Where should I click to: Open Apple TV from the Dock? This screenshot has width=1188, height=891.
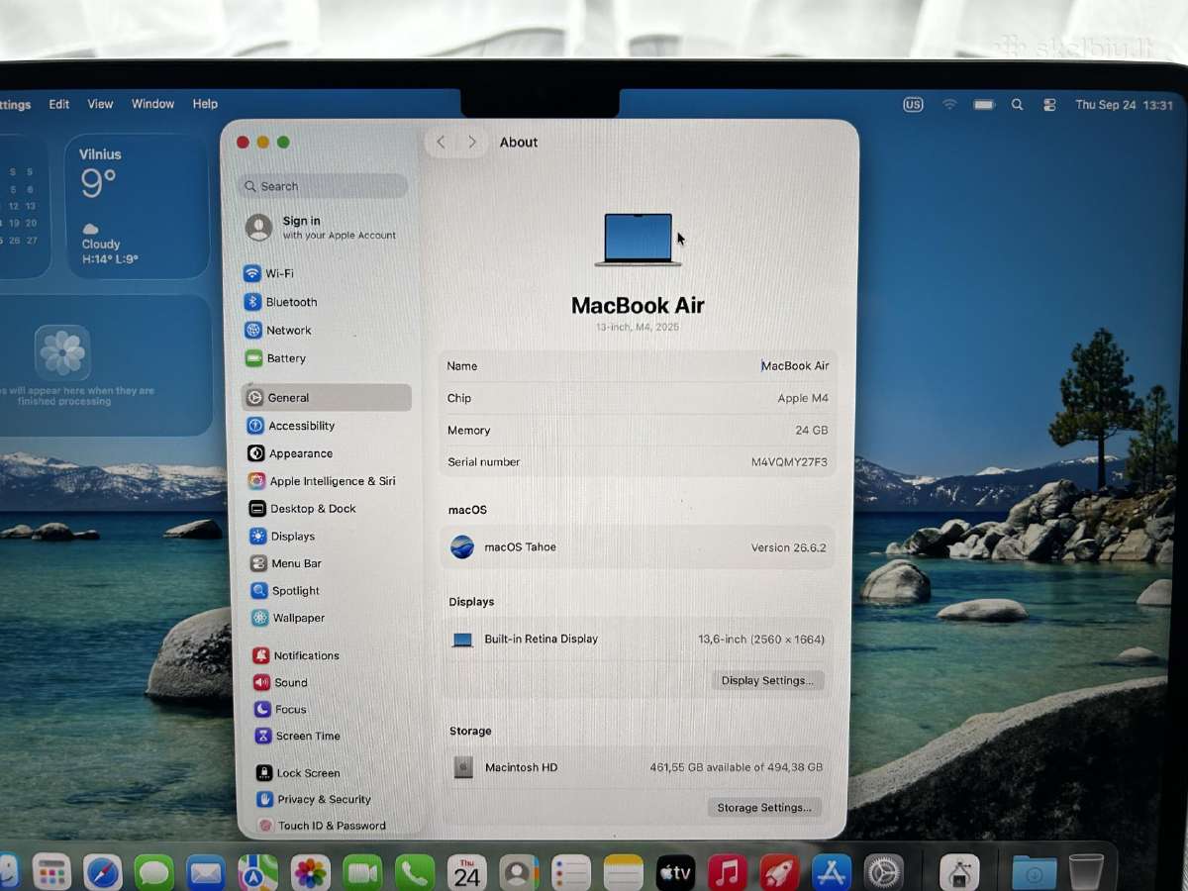(675, 872)
